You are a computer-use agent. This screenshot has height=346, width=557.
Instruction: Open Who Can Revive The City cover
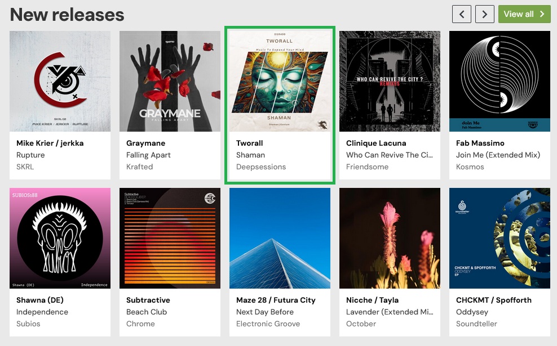tap(390, 81)
